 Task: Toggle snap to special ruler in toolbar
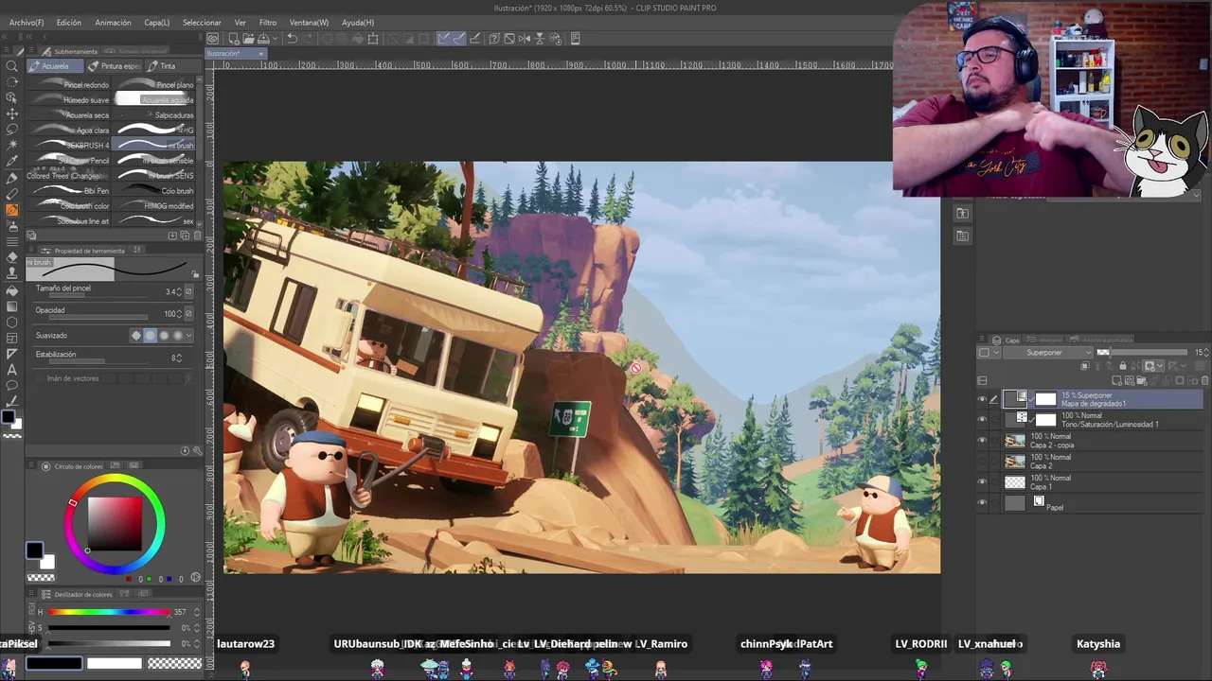pos(458,39)
